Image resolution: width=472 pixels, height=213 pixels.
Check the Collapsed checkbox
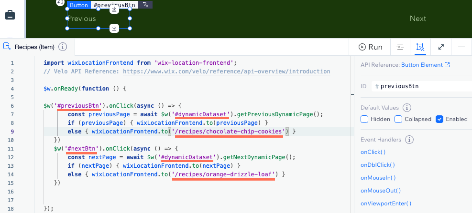coord(398,119)
